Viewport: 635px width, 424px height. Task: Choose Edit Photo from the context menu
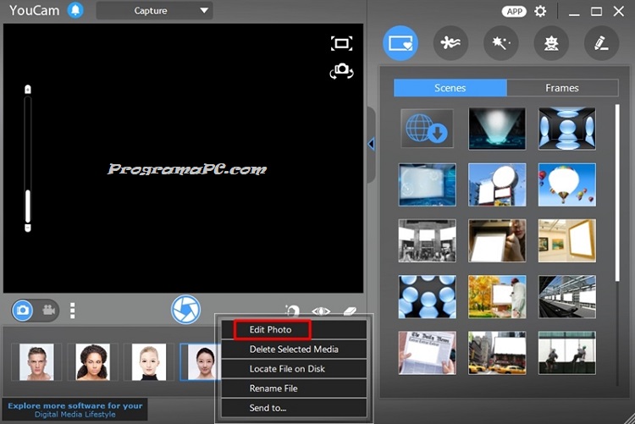point(271,329)
